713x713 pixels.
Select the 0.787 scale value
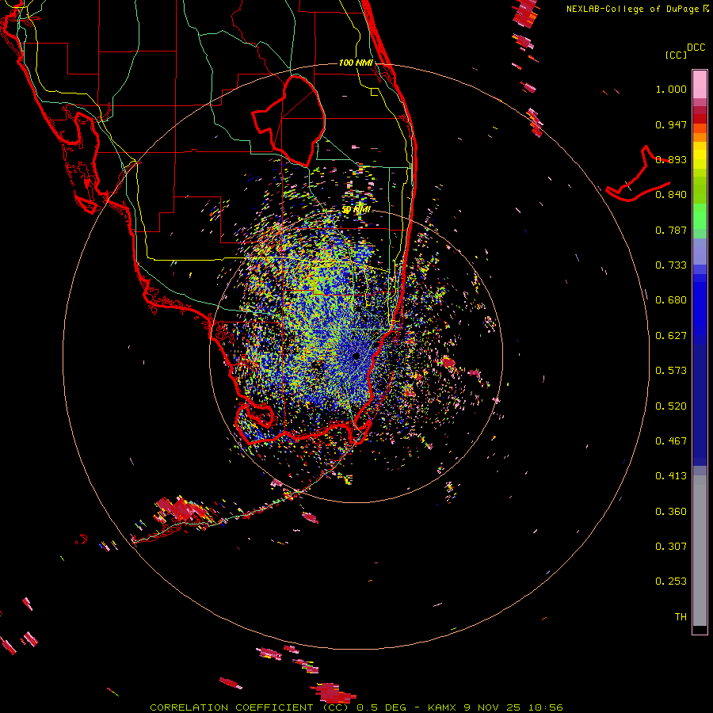[x=671, y=230]
